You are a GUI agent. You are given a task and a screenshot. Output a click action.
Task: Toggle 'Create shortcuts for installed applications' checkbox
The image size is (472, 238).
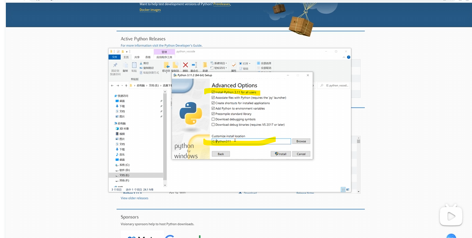213,103
